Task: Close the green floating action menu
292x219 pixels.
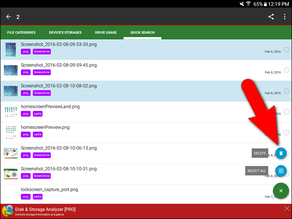Action: pyautogui.click(x=281, y=191)
